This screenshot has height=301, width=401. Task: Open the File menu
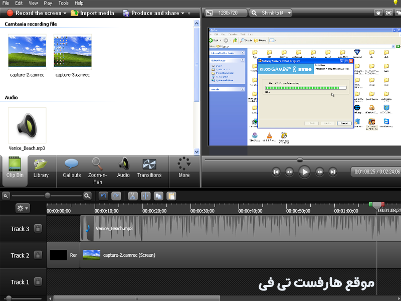point(6,3)
